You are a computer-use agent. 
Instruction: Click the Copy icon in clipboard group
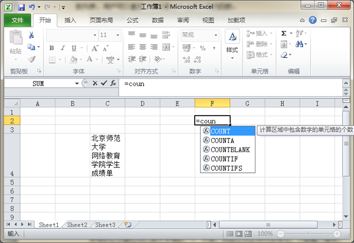click(x=31, y=47)
